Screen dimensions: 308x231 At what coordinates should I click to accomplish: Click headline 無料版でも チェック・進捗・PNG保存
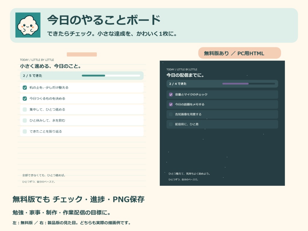pyautogui.click(x=79, y=199)
